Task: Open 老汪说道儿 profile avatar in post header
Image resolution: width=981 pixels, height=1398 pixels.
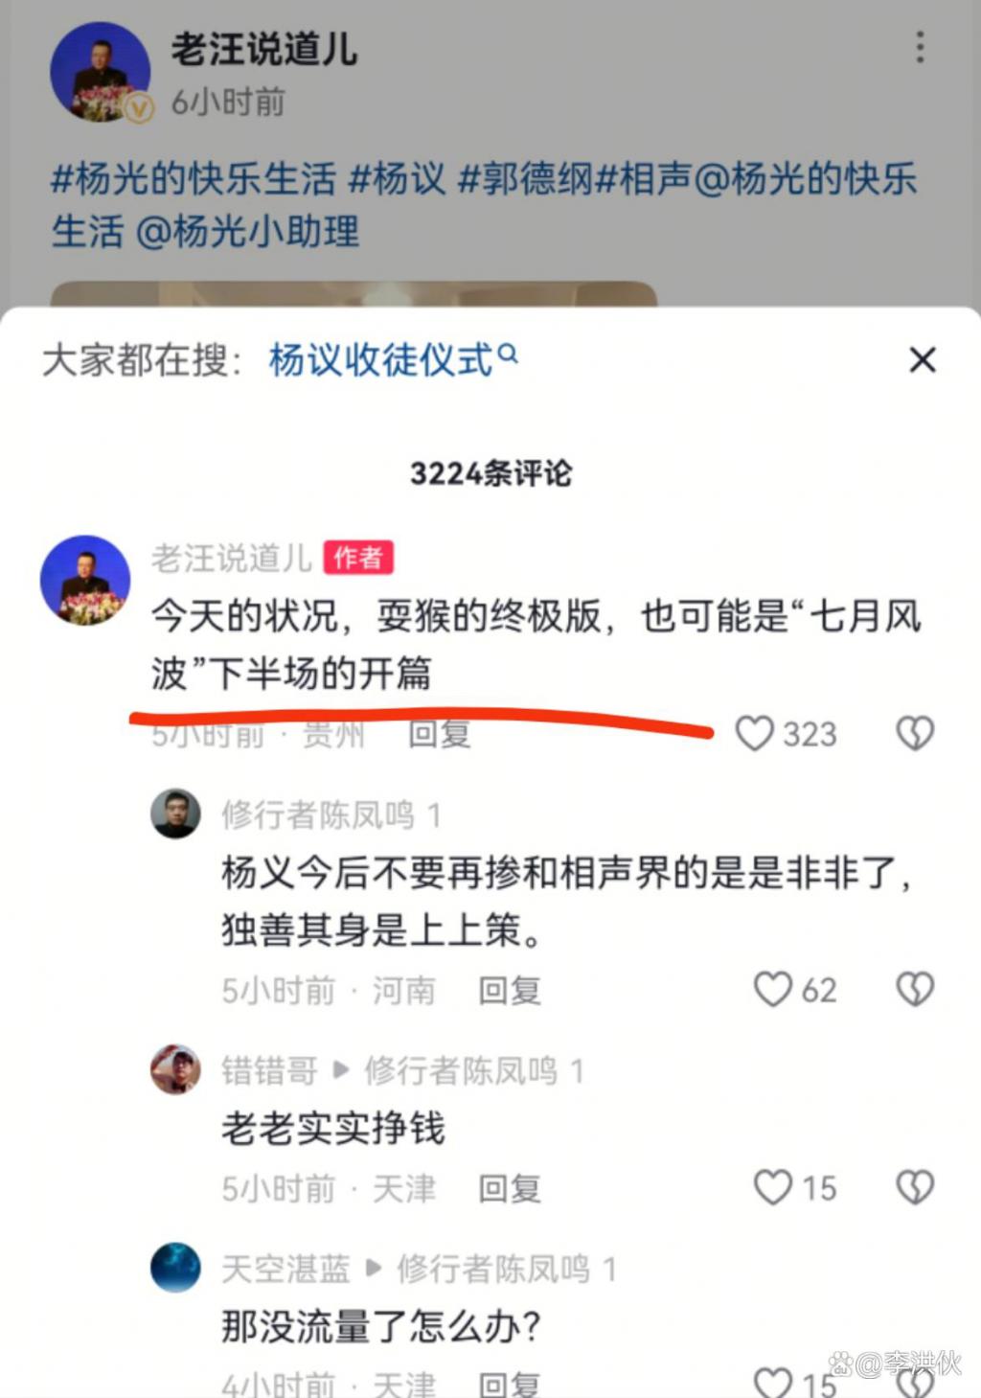Action: (100, 73)
